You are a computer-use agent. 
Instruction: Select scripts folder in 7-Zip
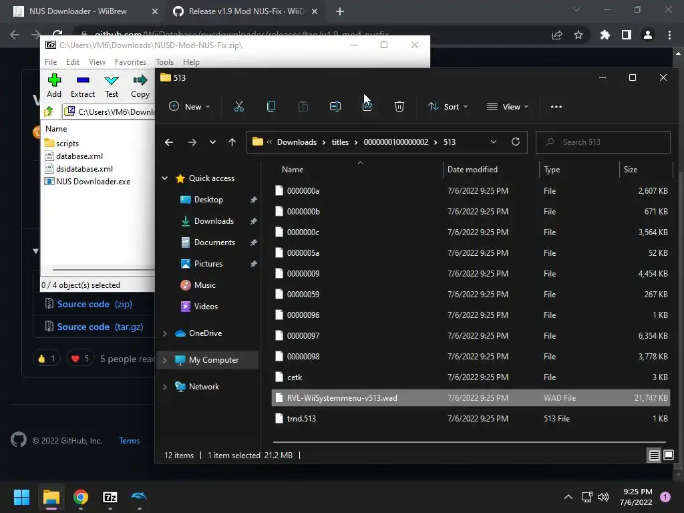pyautogui.click(x=61, y=144)
